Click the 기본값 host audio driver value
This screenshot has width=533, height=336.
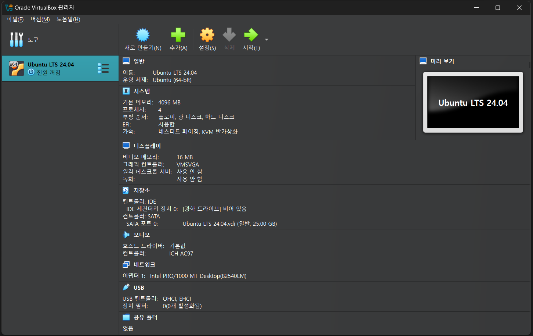178,246
